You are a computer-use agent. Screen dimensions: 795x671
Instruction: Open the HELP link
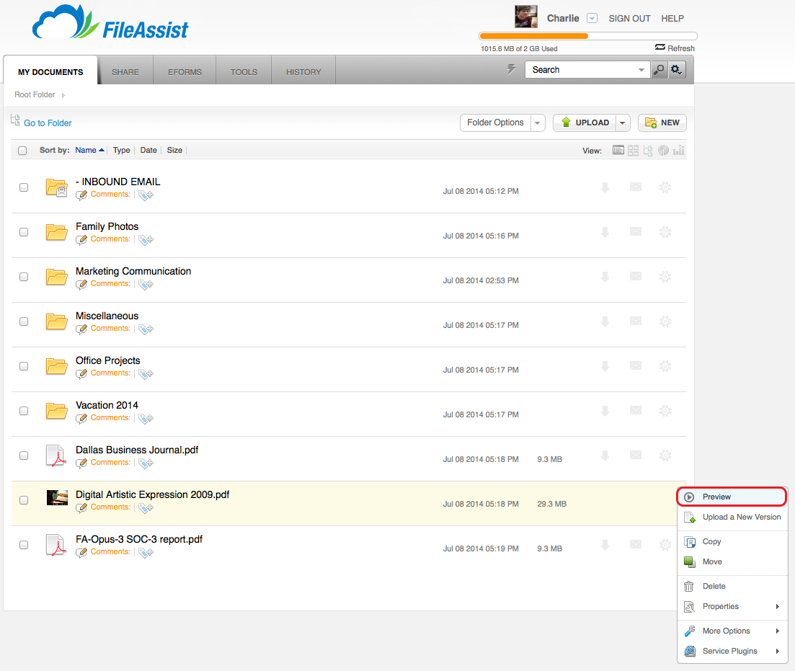click(x=672, y=18)
